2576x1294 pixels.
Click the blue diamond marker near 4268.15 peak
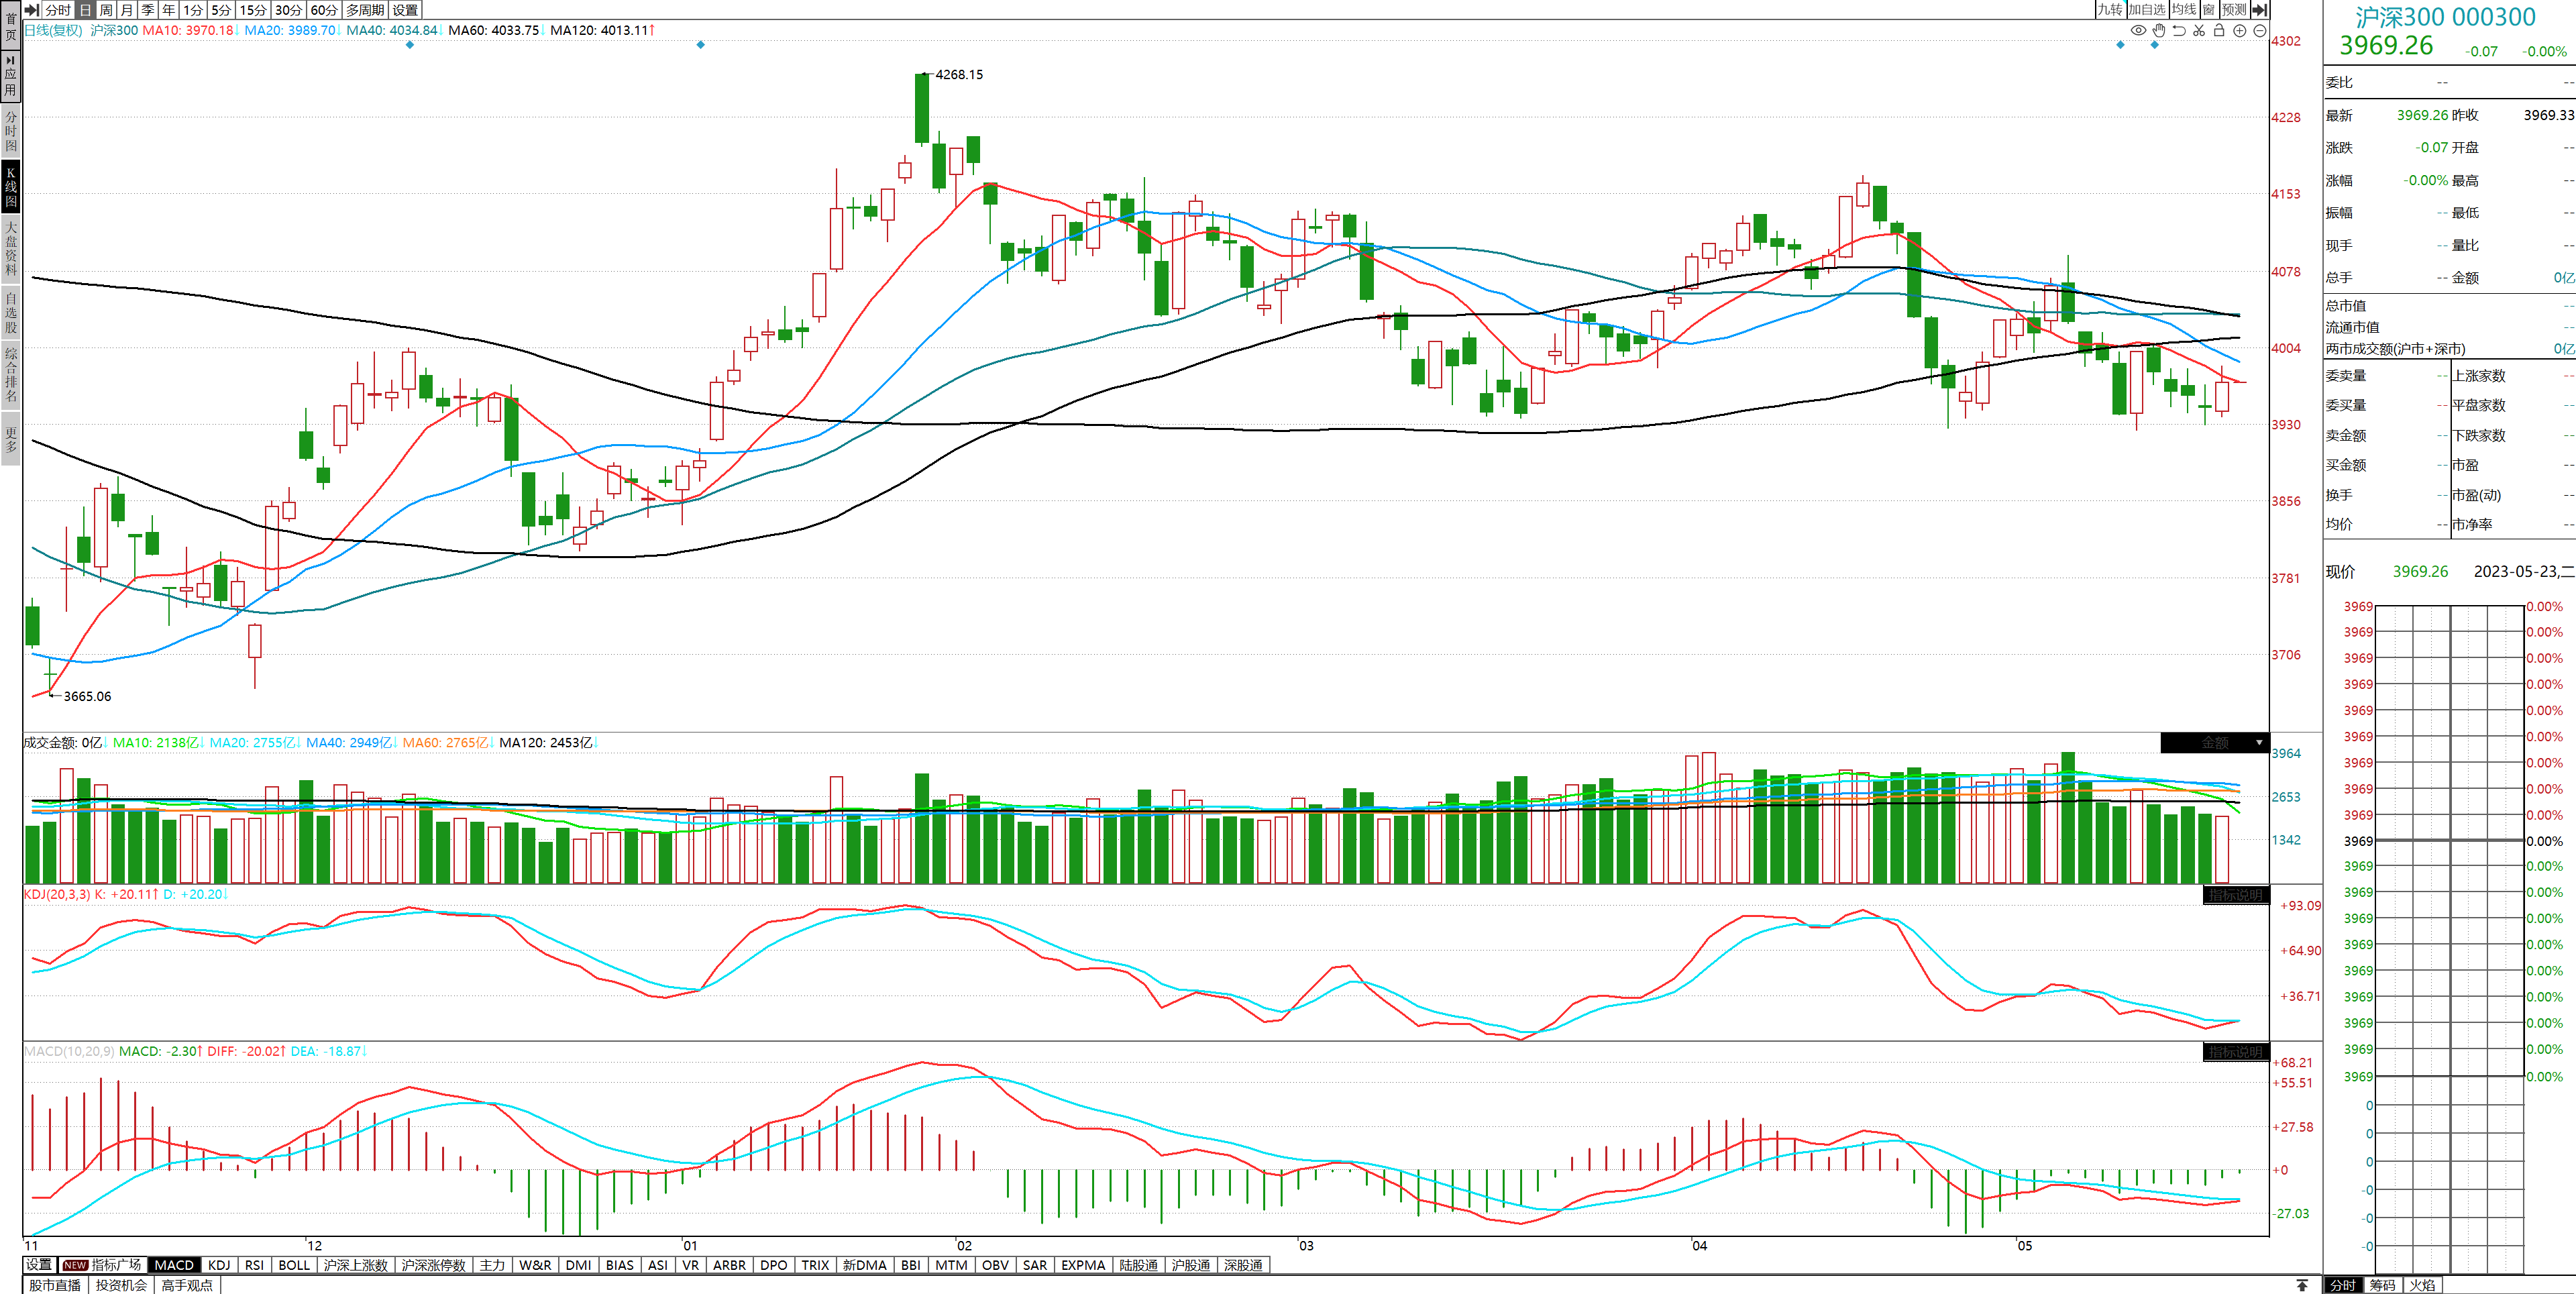coord(700,45)
